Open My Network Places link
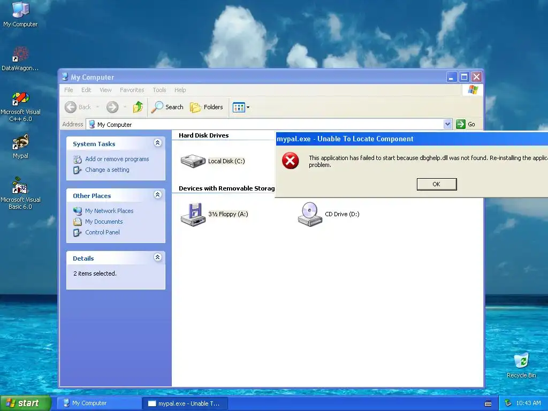This screenshot has width=548, height=411. (109, 211)
